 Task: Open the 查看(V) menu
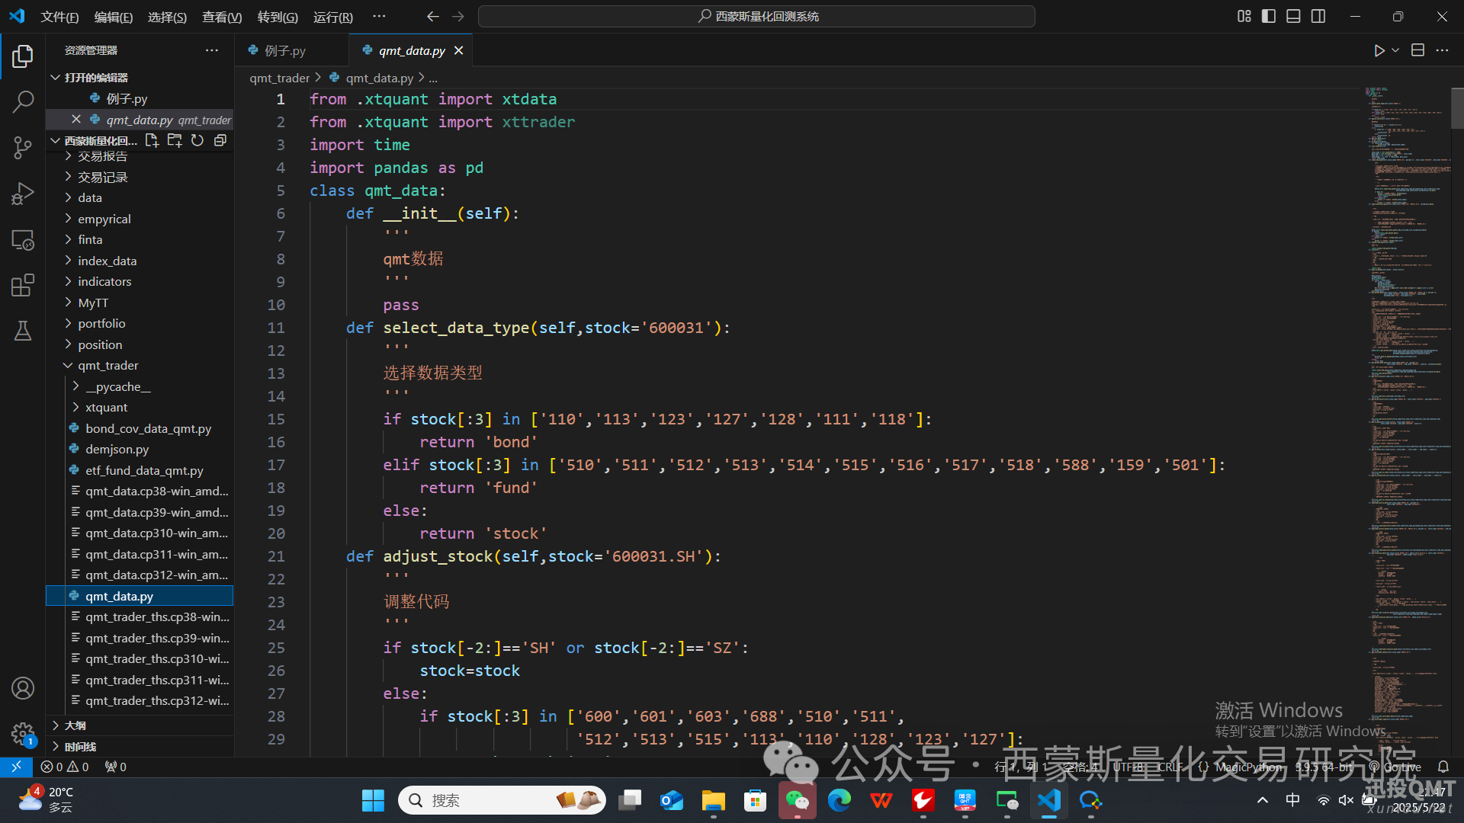coord(222,17)
